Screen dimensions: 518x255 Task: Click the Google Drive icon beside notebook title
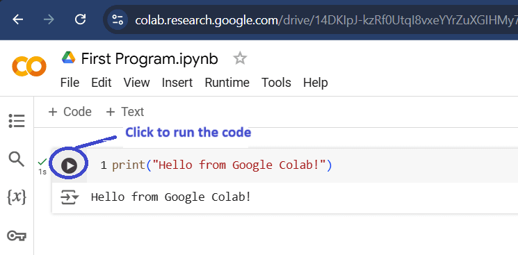pyautogui.click(x=69, y=58)
